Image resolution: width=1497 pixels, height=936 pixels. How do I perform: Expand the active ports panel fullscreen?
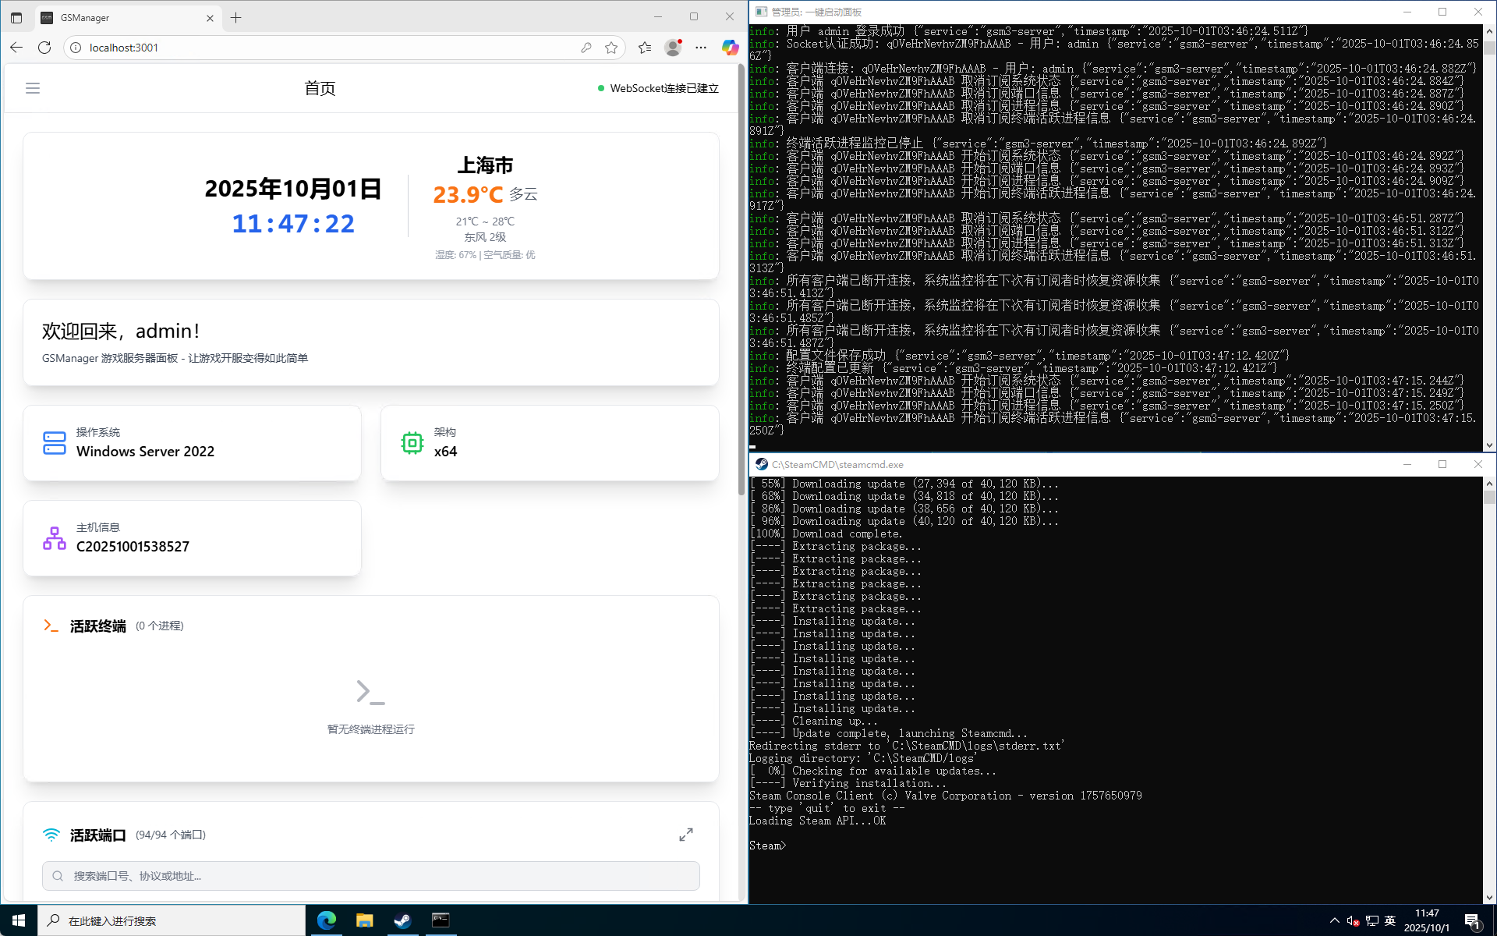point(685,835)
